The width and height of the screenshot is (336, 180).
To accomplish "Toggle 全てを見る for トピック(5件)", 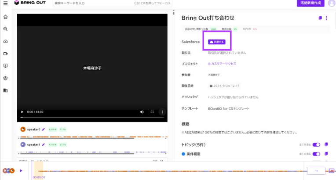I will tap(316, 145).
